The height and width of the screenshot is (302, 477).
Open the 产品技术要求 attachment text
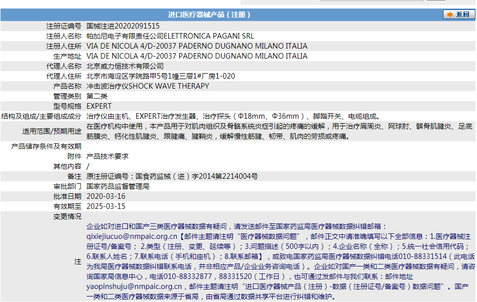[107, 157]
